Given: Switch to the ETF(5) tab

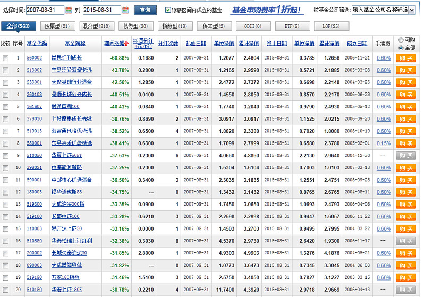Looking at the screenshot, I should pos(292,26).
